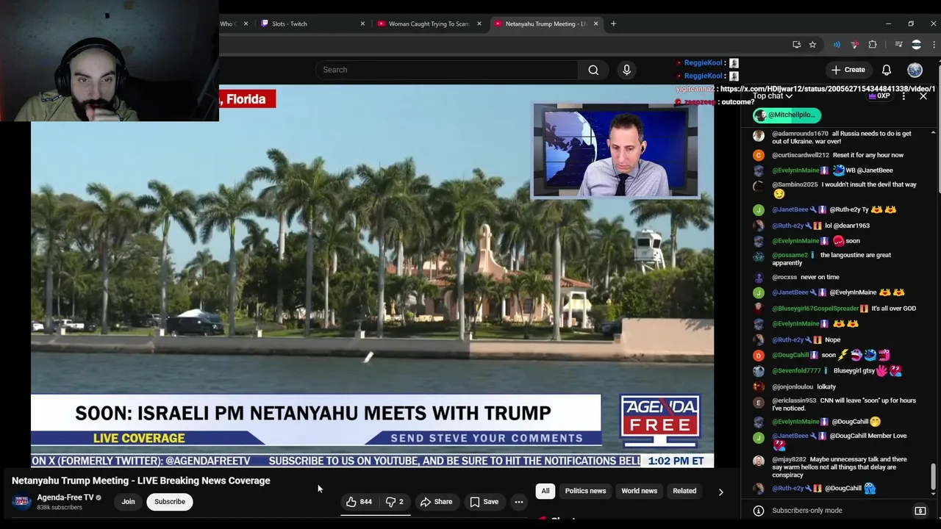Click chat user @curtiscardwell212

click(800, 155)
